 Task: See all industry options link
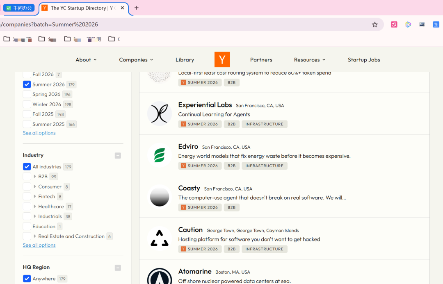[x=39, y=245]
